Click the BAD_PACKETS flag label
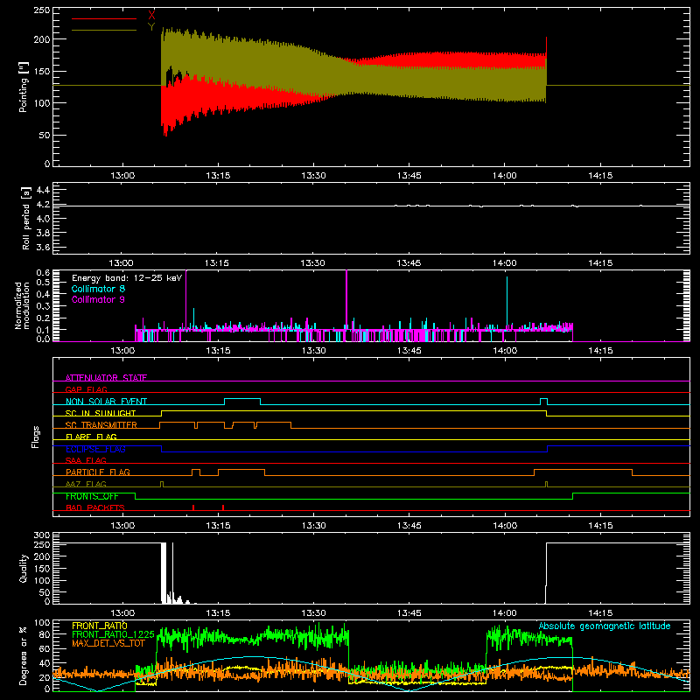The image size is (700, 700). click(95, 507)
